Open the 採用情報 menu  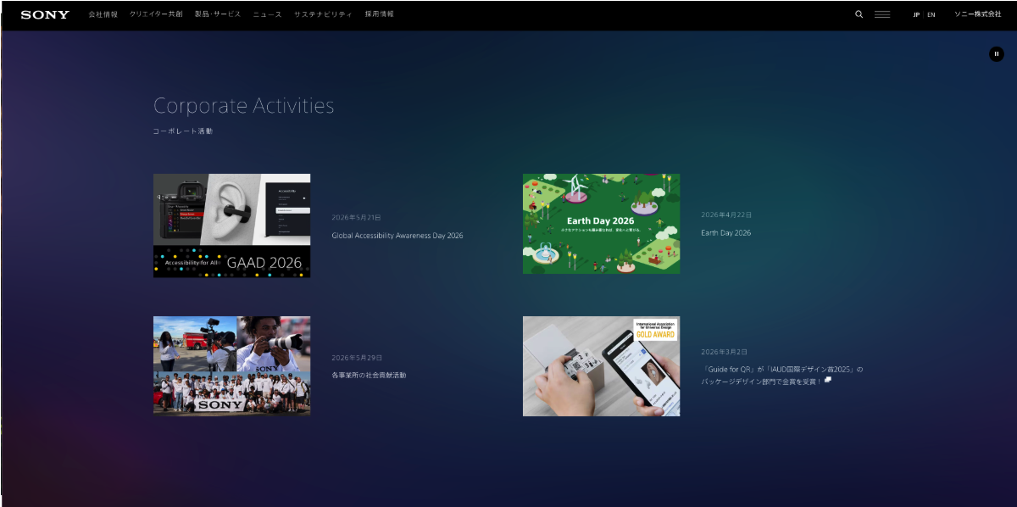pos(379,14)
